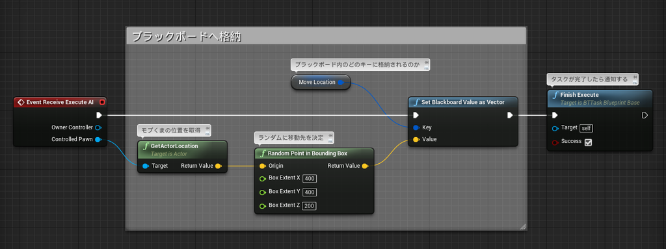Click the Event Receive Execute AI exec output pin
Screen dimensions: 666x249
tap(99, 114)
